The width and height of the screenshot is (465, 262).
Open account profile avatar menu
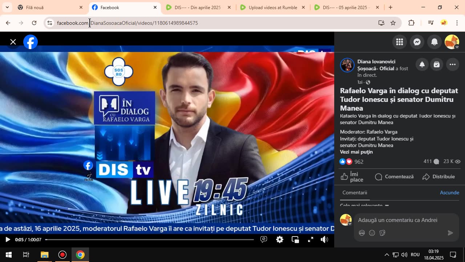coord(452,42)
